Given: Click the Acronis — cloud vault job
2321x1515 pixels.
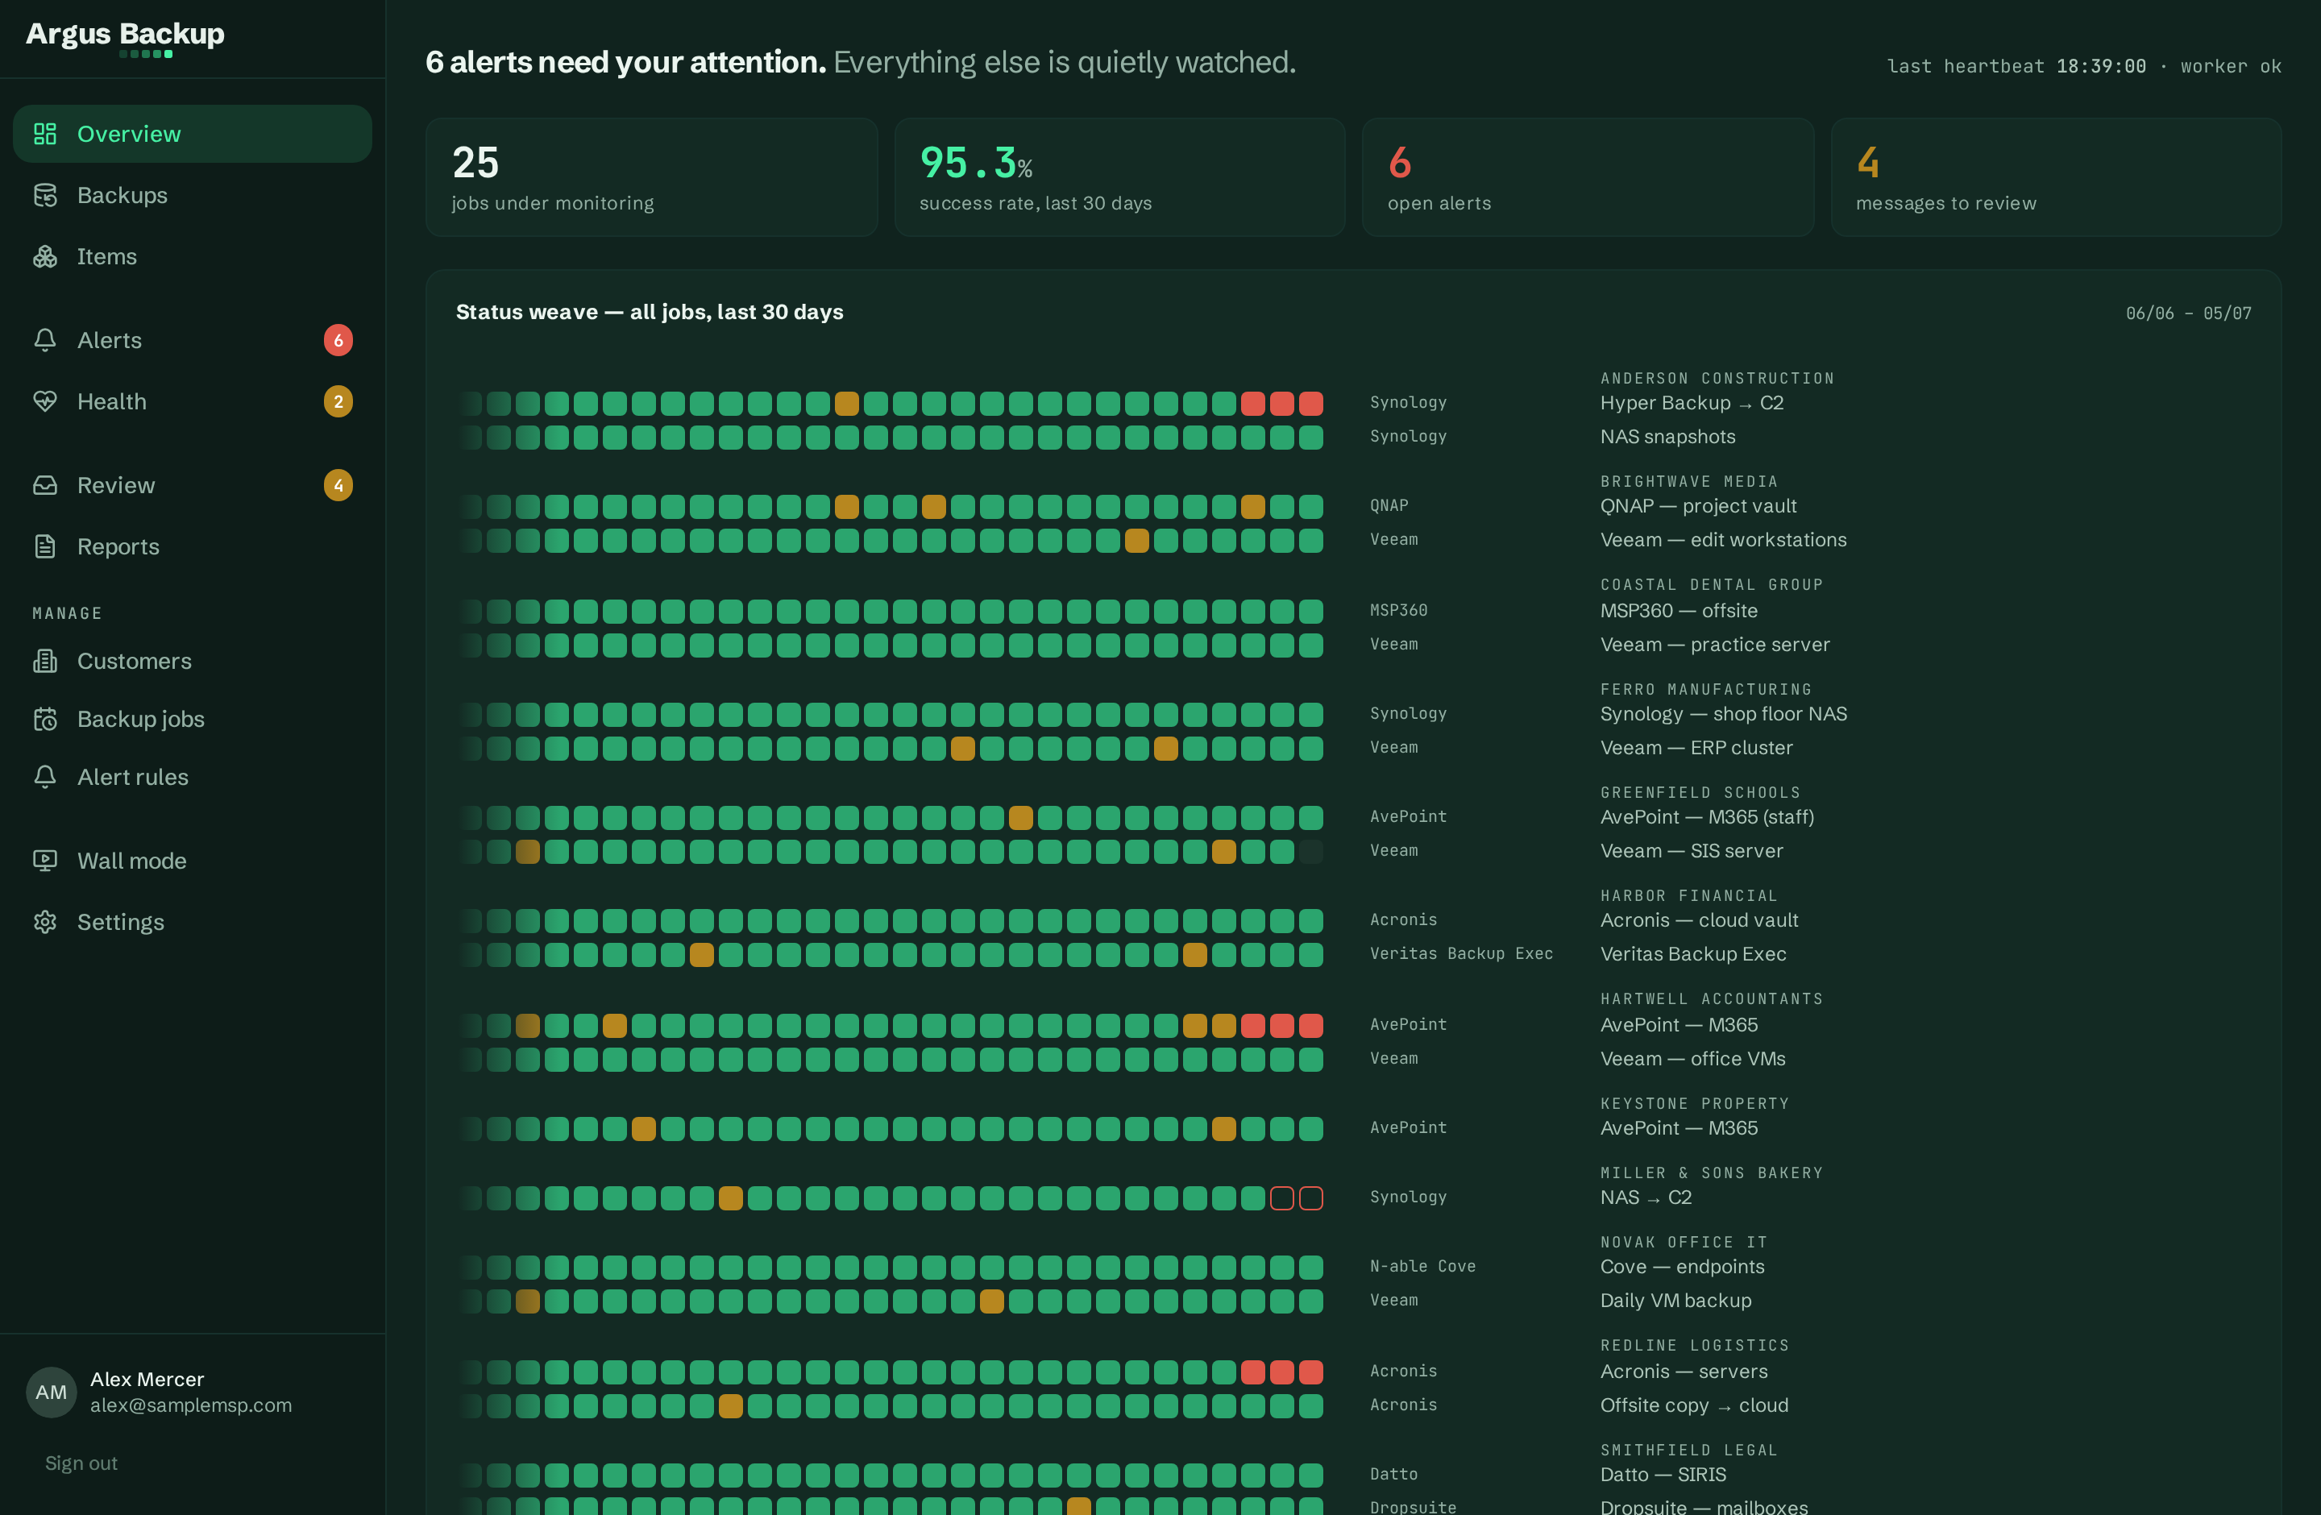Looking at the screenshot, I should [1699, 920].
